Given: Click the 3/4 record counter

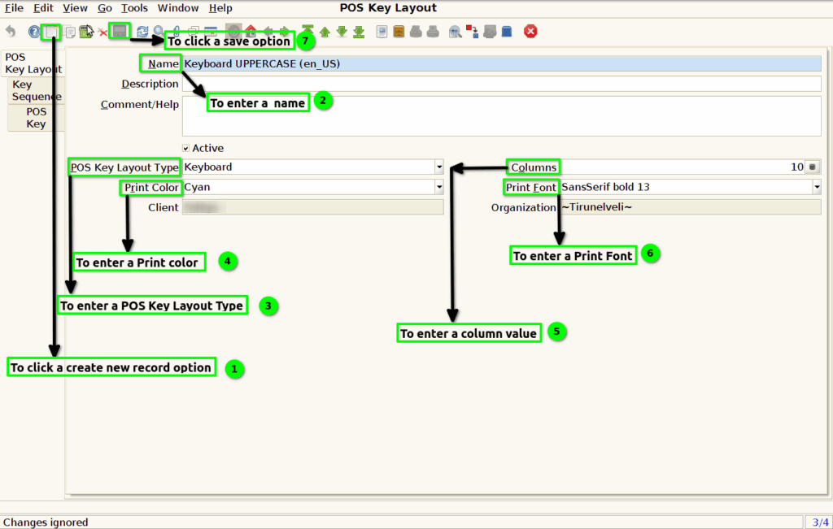Looking at the screenshot, I should [x=820, y=522].
